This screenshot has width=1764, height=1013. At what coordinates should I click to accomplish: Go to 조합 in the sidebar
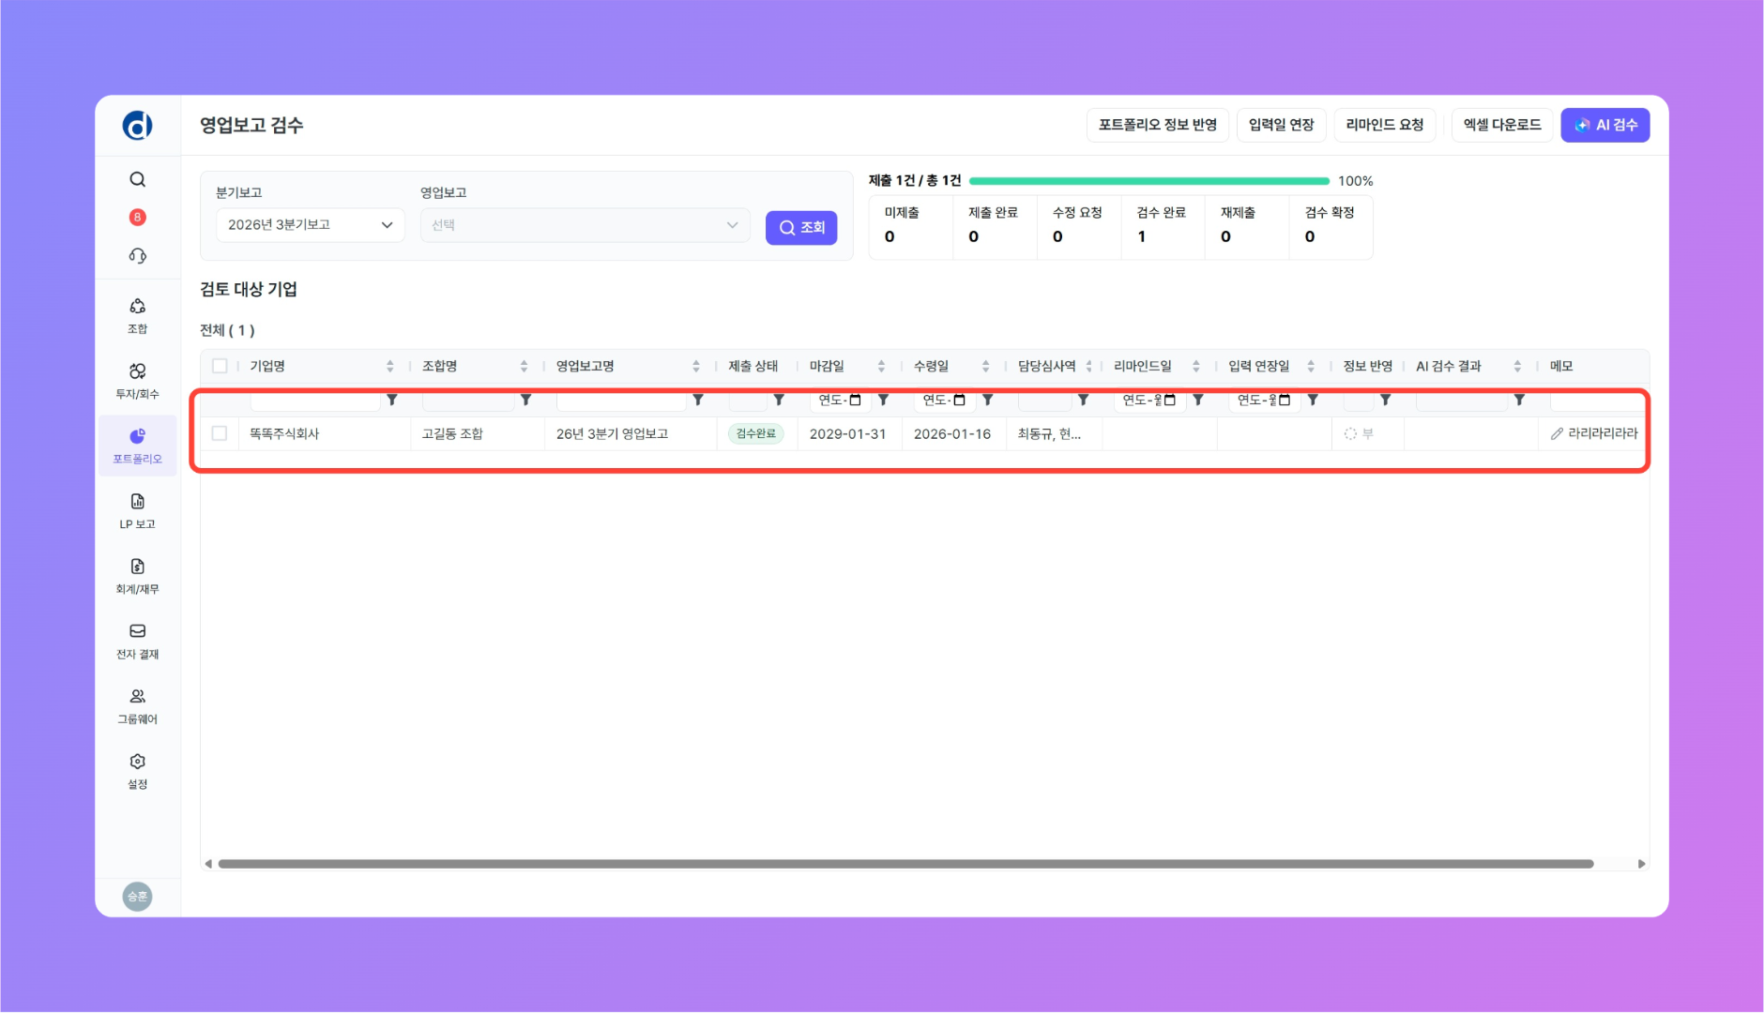click(x=137, y=316)
